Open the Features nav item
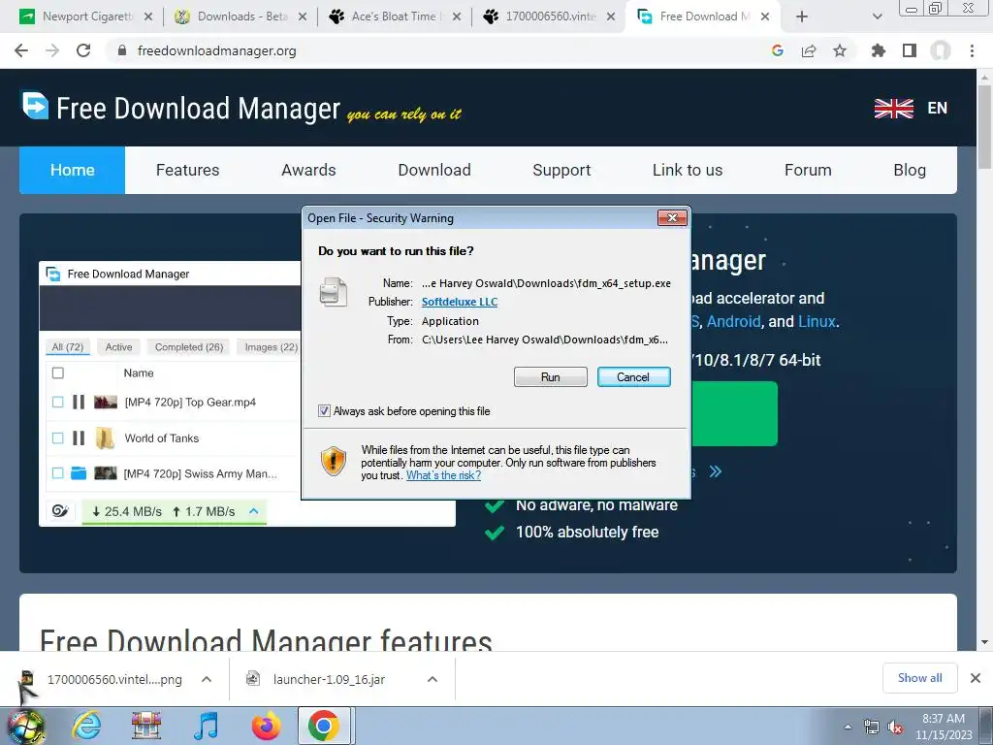 click(187, 170)
